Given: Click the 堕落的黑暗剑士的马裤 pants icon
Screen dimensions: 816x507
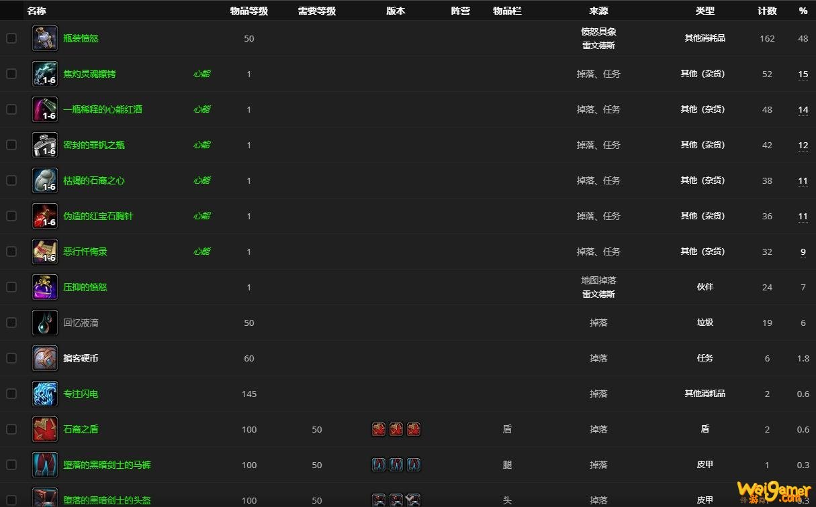Looking at the screenshot, I should pos(45,465).
